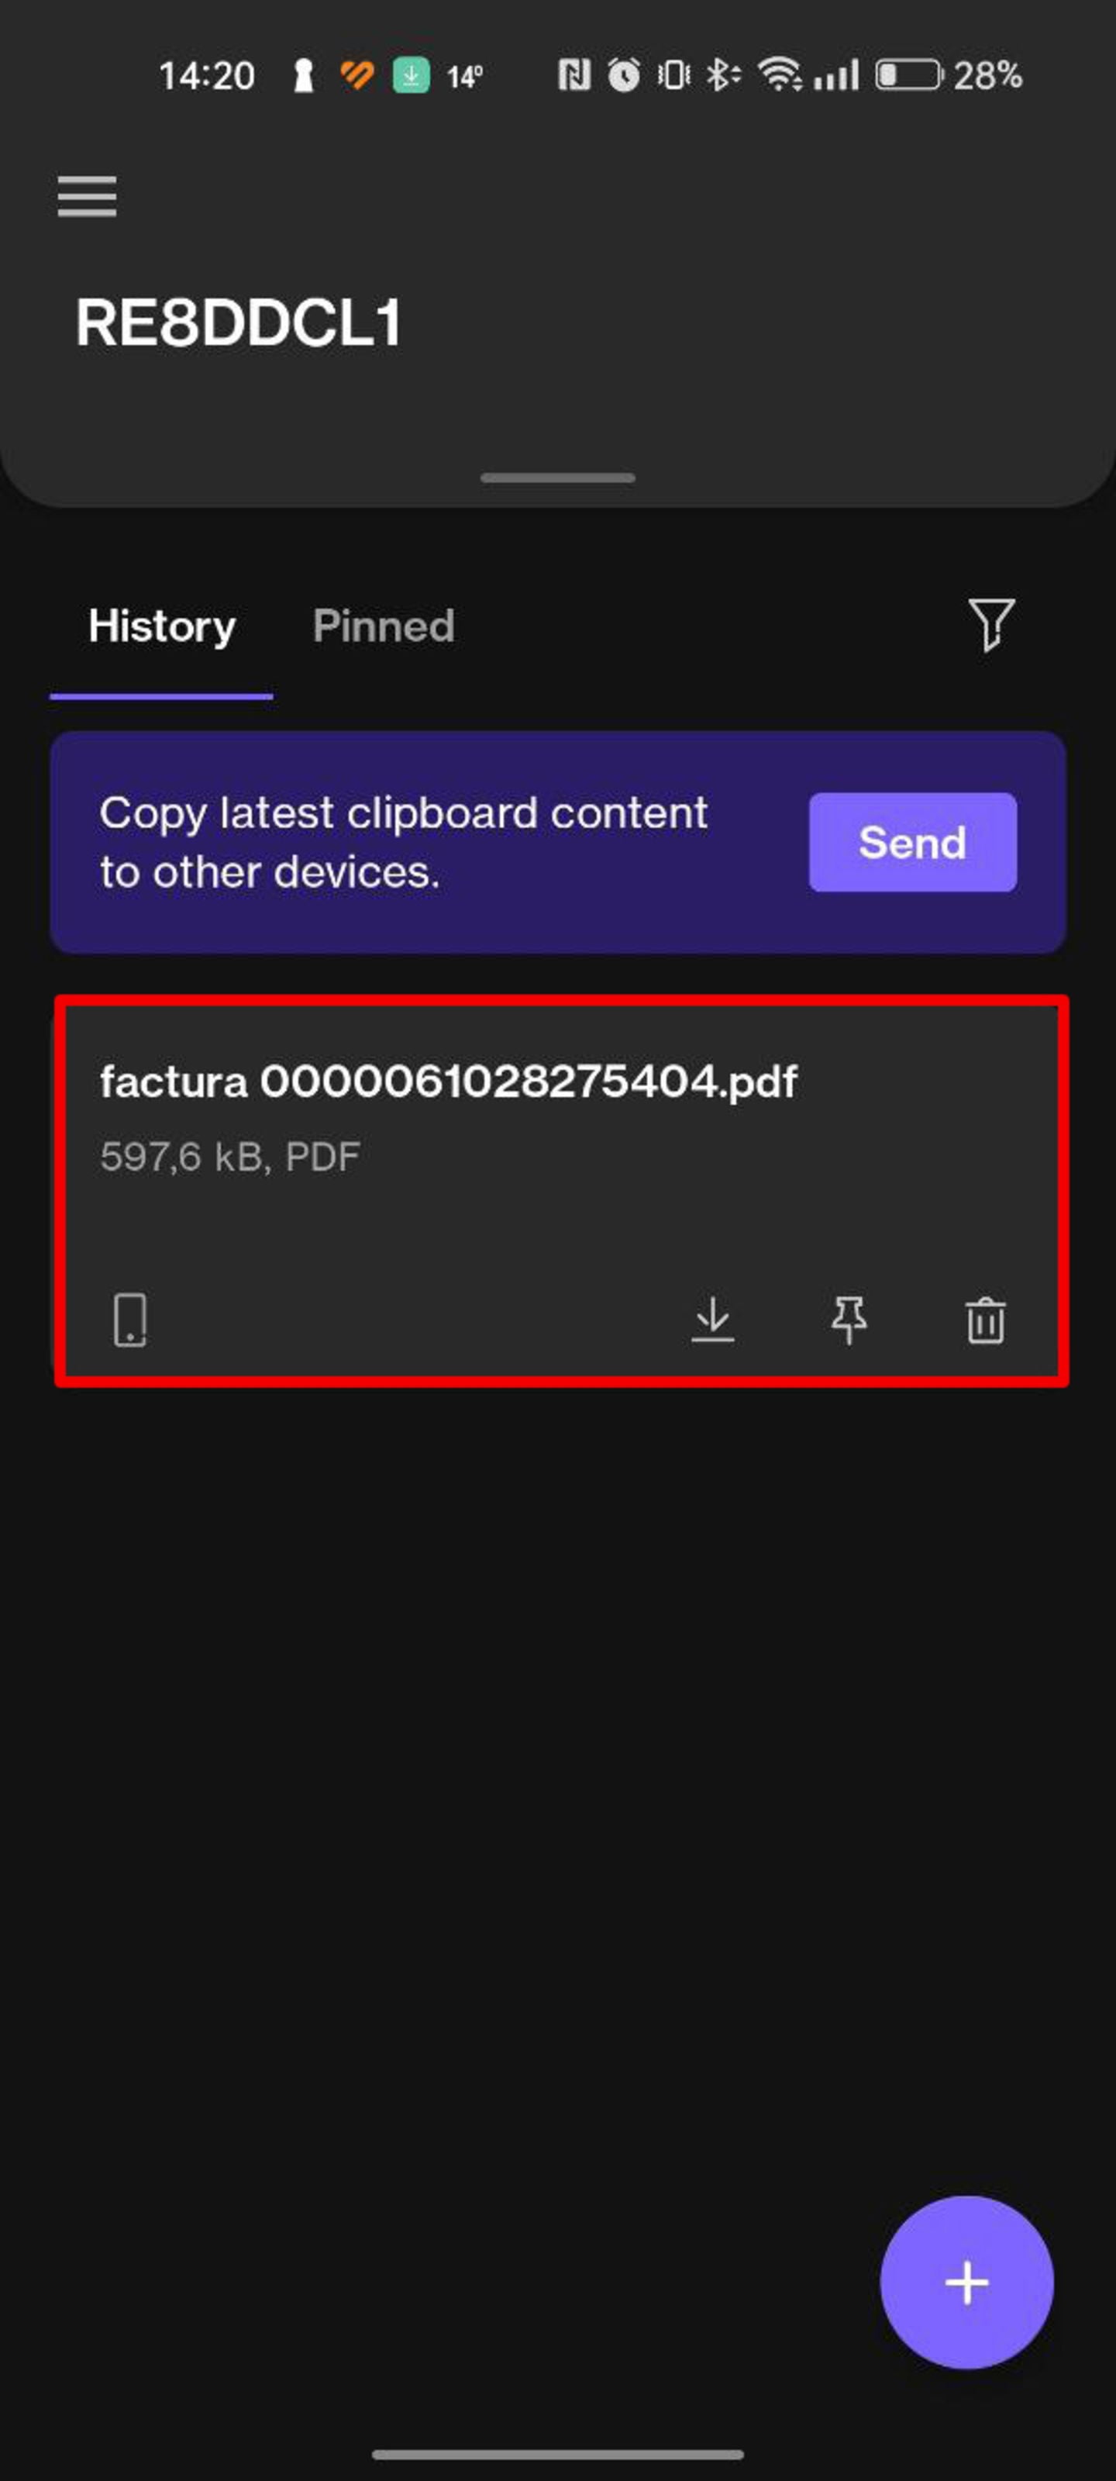Image resolution: width=1116 pixels, height=2481 pixels.
Task: Tap the plus floating action button
Action: point(966,2282)
